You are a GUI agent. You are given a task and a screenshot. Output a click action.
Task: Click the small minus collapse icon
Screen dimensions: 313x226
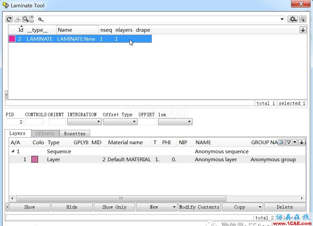[32, 21]
